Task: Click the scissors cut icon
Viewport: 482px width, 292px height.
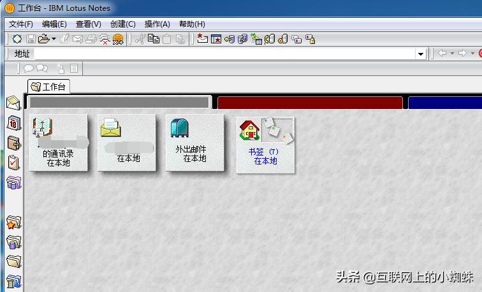Action: coord(140,39)
